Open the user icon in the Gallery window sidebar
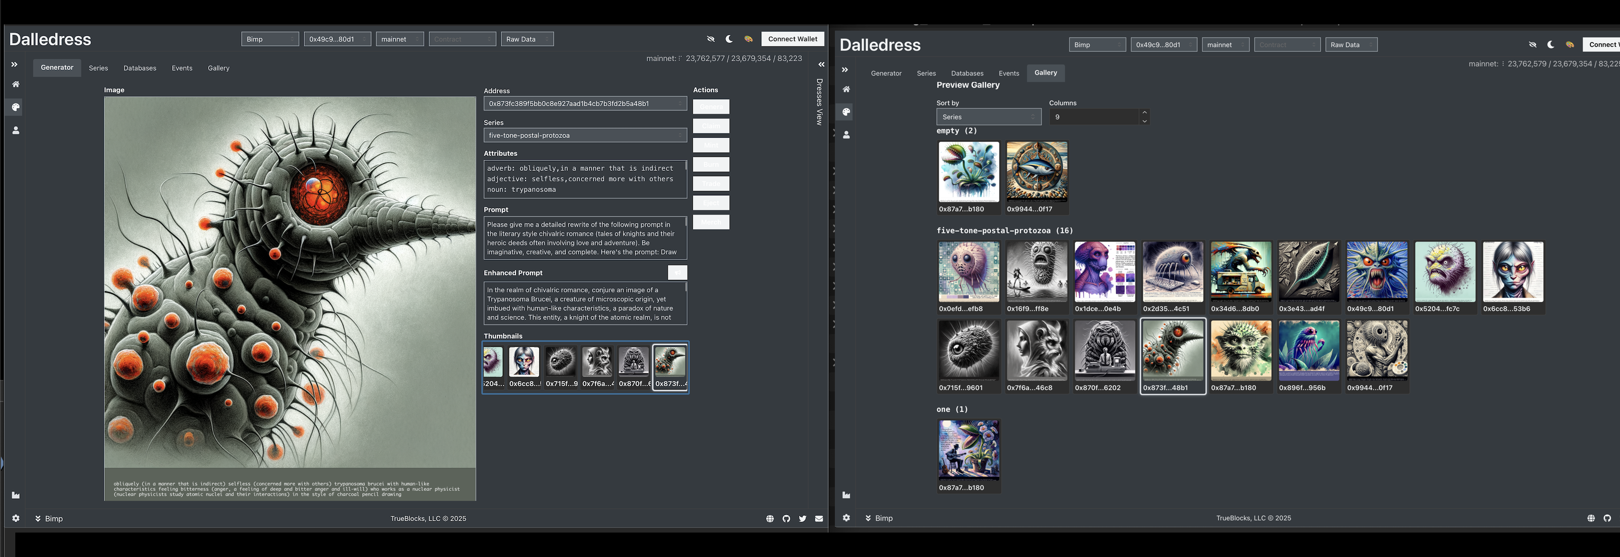This screenshot has width=1620, height=557. click(846, 135)
